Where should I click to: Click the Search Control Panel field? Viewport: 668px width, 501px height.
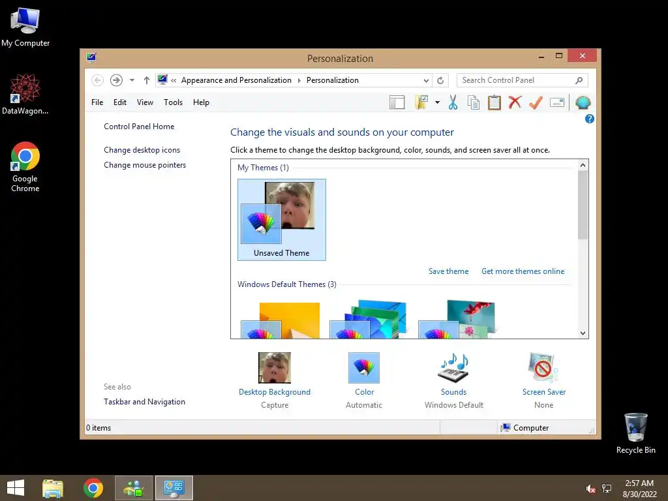[x=522, y=80]
